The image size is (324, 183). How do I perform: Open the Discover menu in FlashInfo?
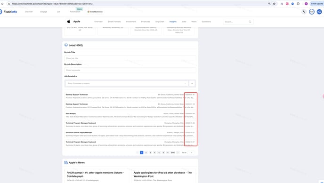pos(29,12)
